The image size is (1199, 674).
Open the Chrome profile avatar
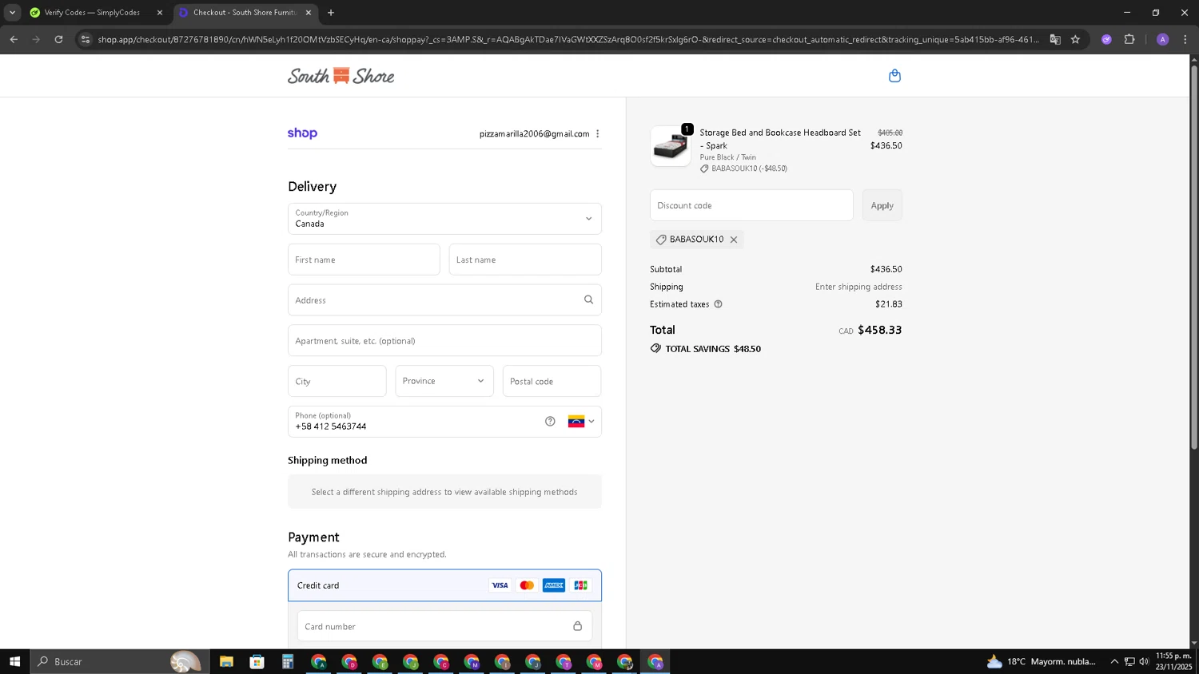[x=1163, y=39]
